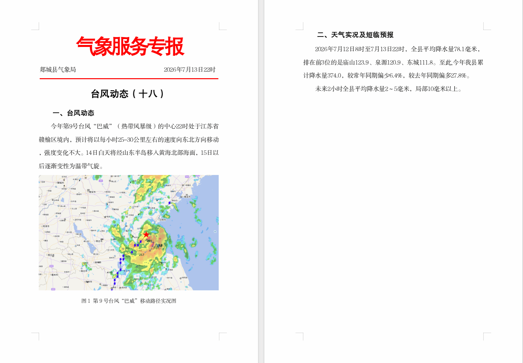This screenshot has height=363, width=523.
Task: Click the red title 气象服务专报
Action: pos(130,46)
